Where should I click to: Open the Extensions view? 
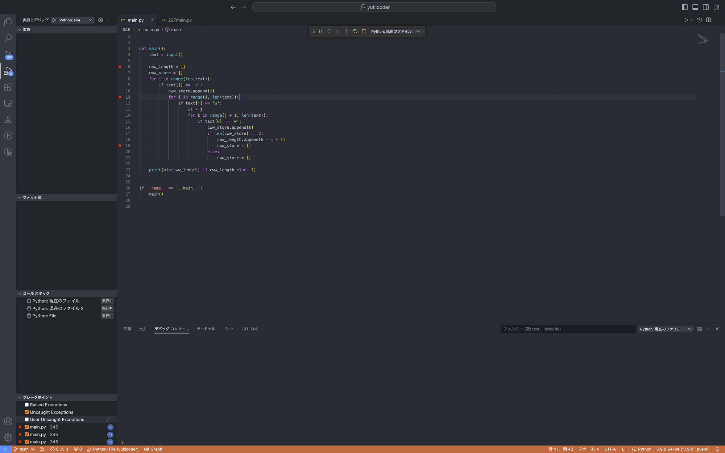[8, 87]
